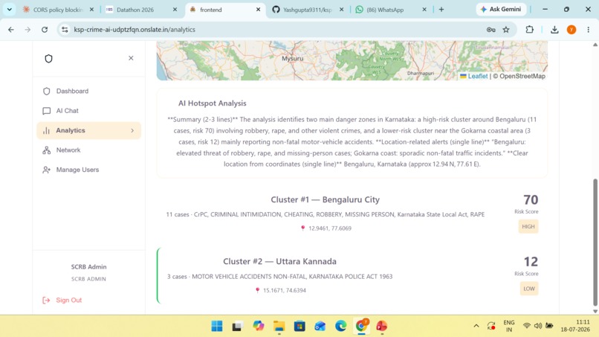This screenshot has width=599, height=337.
Task: Switch to the CORS policy blocking tab
Action: pos(57,10)
